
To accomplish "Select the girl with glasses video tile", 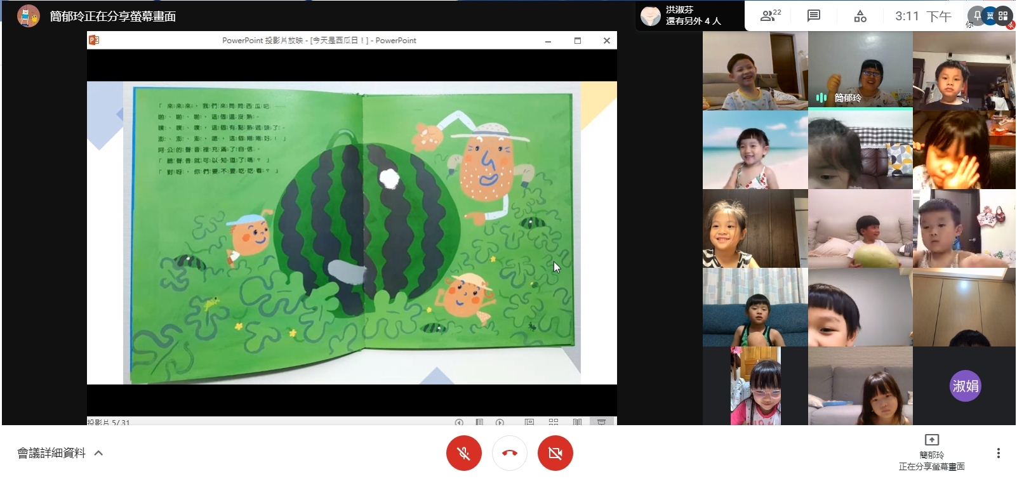I will pos(755,386).
